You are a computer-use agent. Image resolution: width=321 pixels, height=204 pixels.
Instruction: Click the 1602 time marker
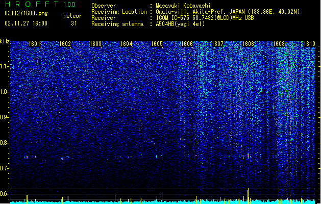pyautogui.click(x=65, y=44)
